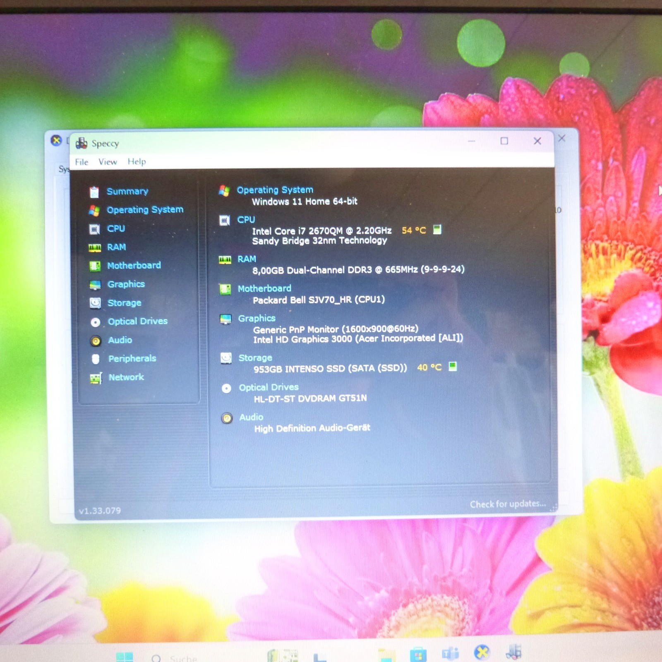Click the sidebar Graphics monitor icon
Screen dimensions: 662x662
point(95,285)
